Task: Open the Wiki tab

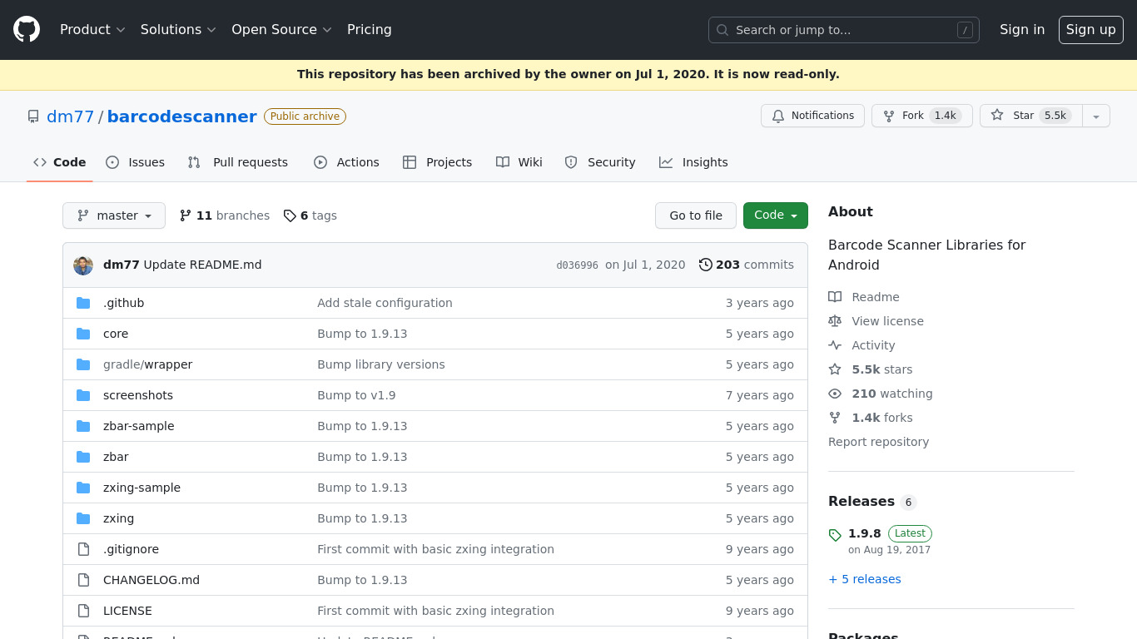Action: tap(519, 162)
